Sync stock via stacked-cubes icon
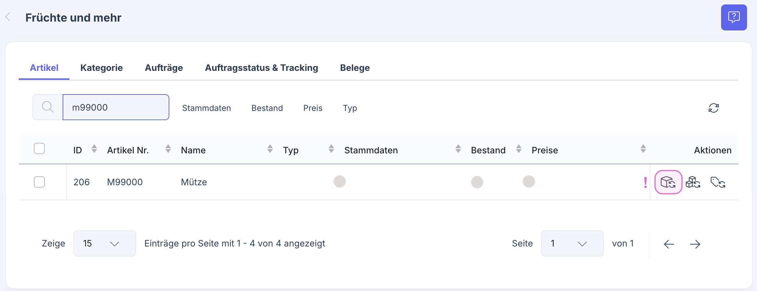 693,182
